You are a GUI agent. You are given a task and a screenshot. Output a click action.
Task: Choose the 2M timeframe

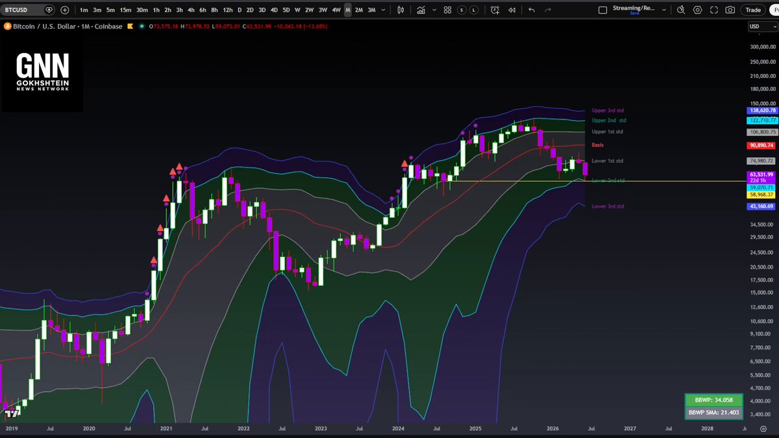[x=359, y=10]
